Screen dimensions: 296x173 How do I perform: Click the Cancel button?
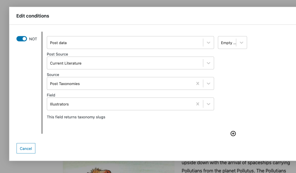[x=26, y=148]
